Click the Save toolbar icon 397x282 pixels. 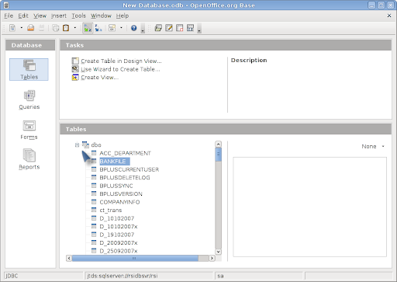41,28
